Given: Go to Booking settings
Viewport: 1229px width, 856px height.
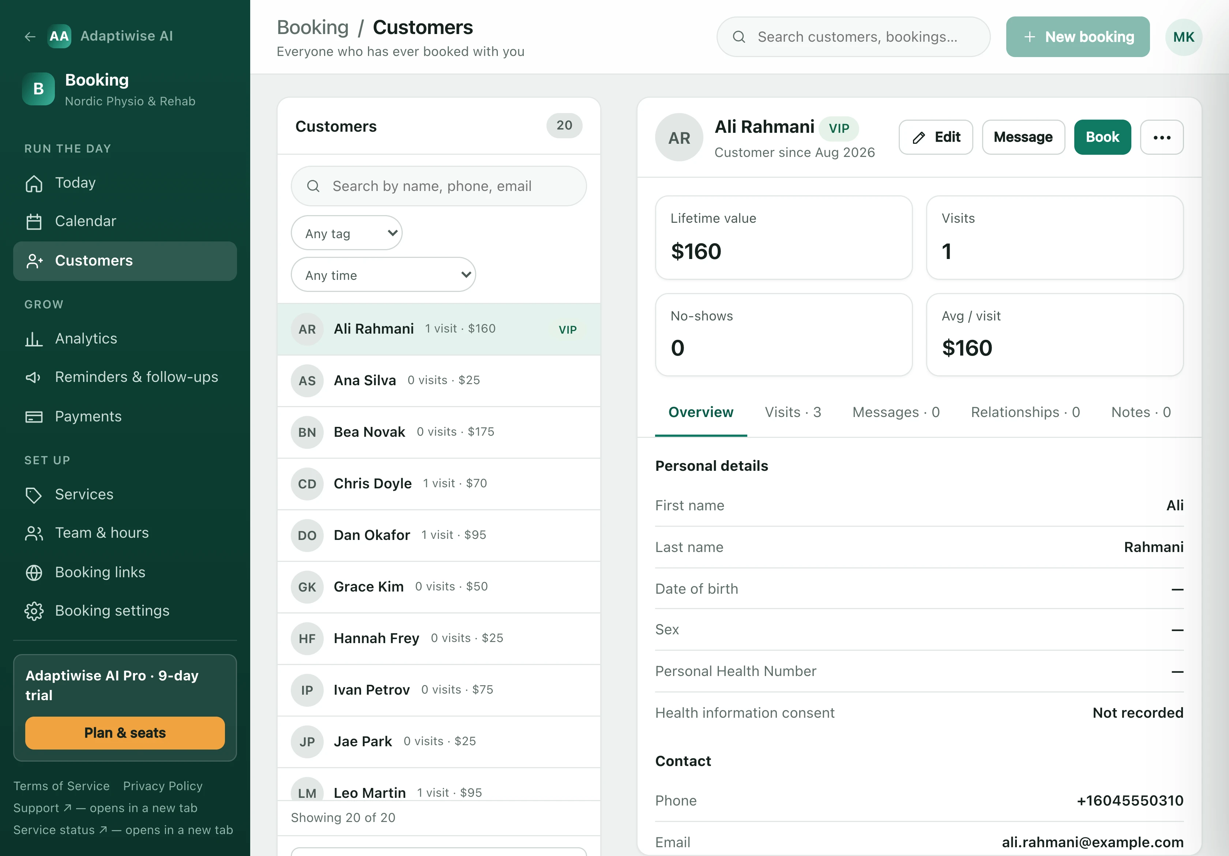Looking at the screenshot, I should coord(125,611).
